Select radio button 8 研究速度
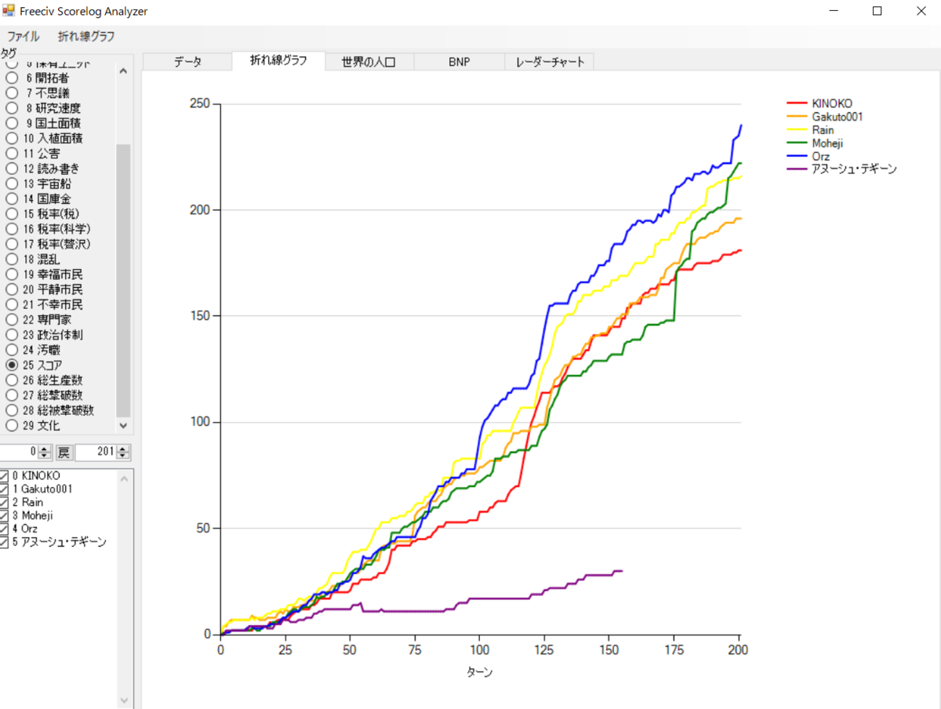This screenshot has width=941, height=709. click(x=12, y=108)
